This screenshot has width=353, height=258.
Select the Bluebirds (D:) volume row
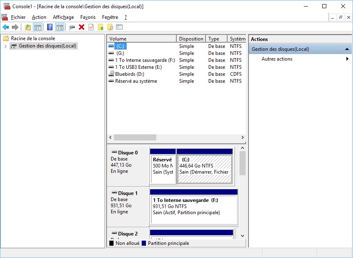[x=129, y=74]
